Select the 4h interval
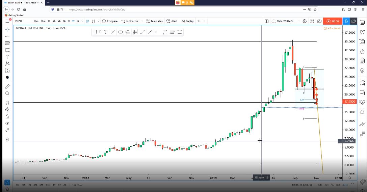This screenshot has width=367, height=192. point(59,21)
